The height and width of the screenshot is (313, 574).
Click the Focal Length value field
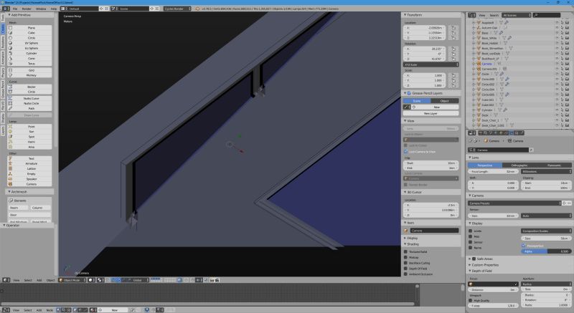(493, 171)
